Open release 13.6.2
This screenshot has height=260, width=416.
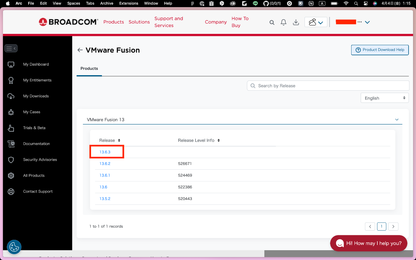105,164
